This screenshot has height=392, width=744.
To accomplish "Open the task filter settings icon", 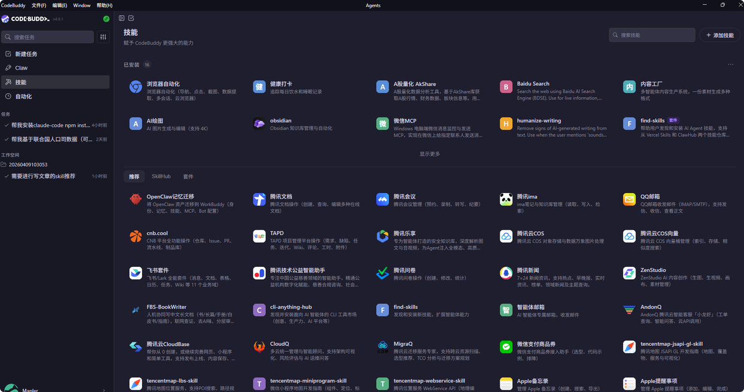I will 103,37.
